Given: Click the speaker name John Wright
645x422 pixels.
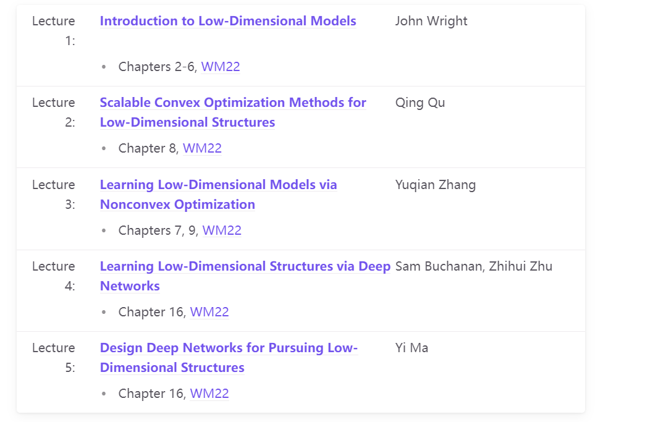Looking at the screenshot, I should coord(431,21).
